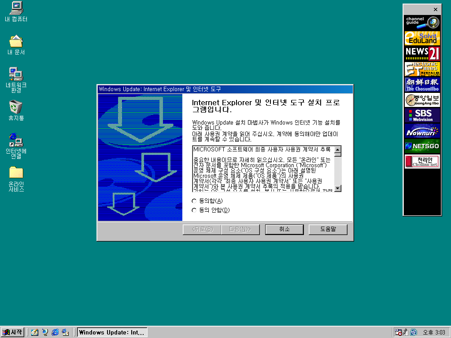Click the pen IME tray icon
This screenshot has height=338, width=451.
406,332
